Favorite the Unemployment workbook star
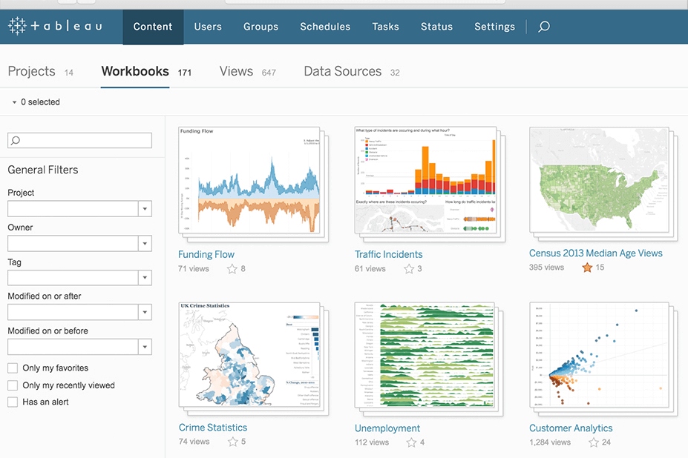This screenshot has width=688, height=458. click(x=411, y=442)
